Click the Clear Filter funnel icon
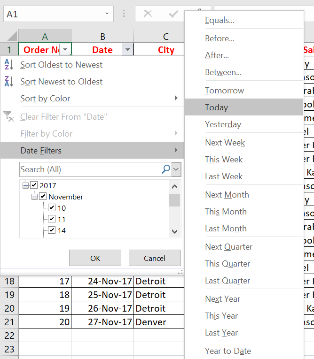The width and height of the screenshot is (314, 359). (9, 117)
